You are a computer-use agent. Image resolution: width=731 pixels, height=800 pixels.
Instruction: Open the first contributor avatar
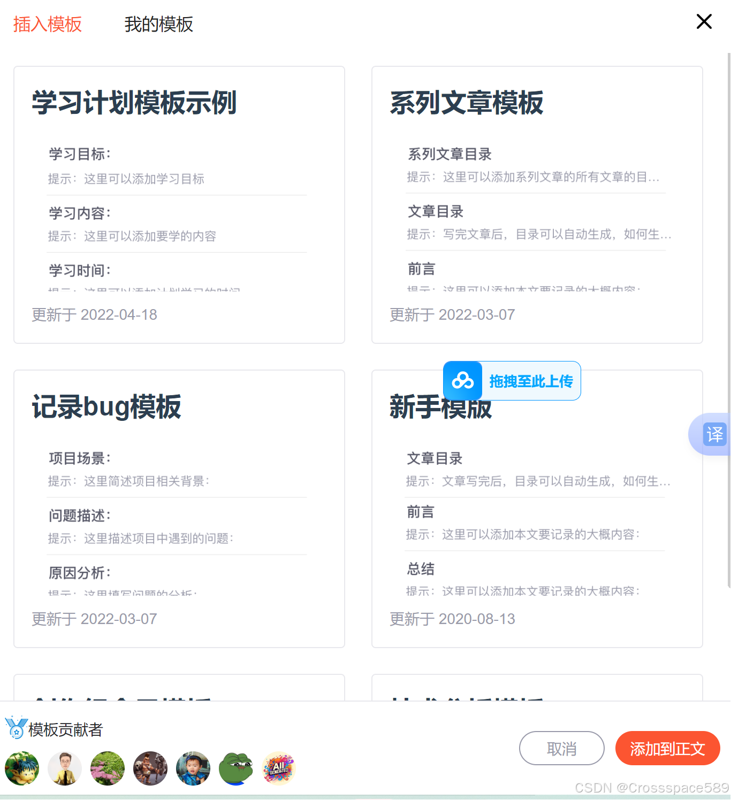pos(21,768)
